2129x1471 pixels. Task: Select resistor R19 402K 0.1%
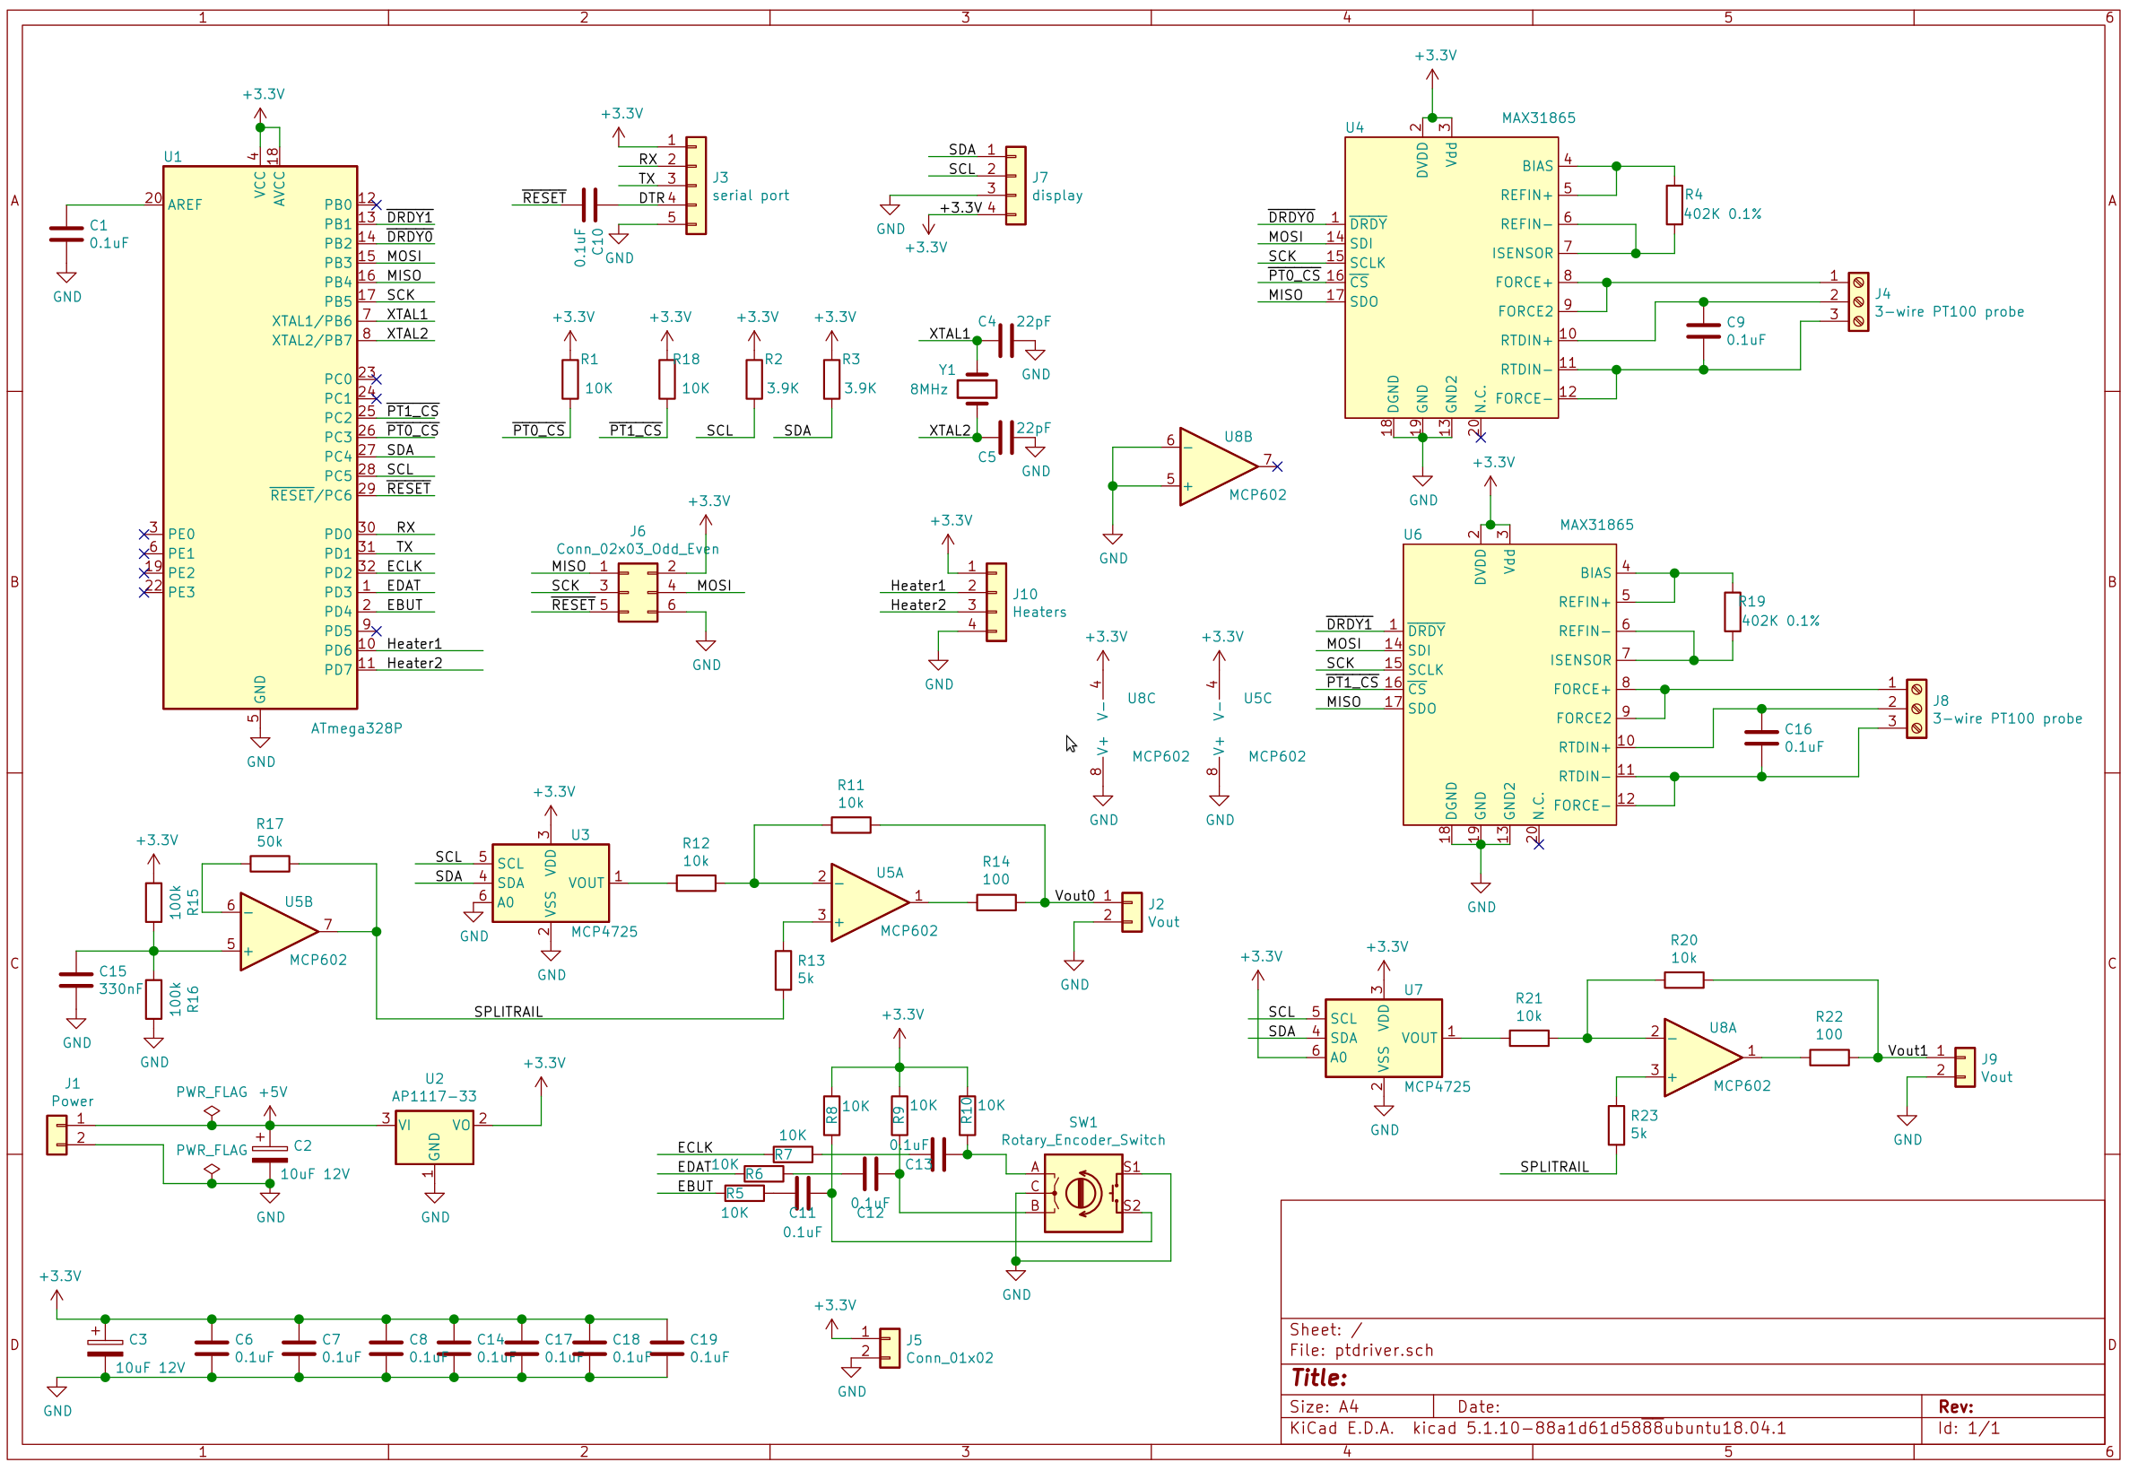1732,612
